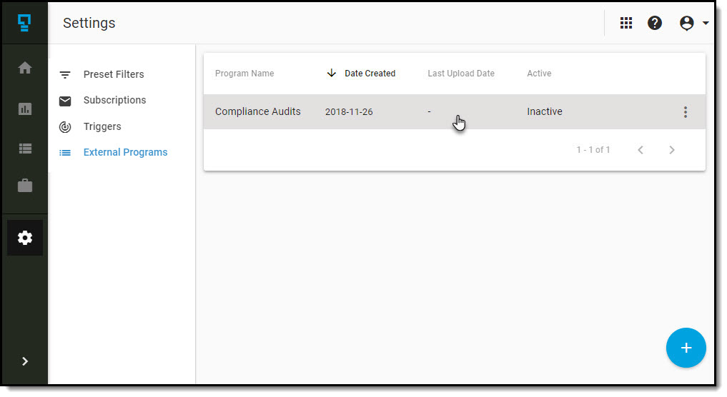Open the apps grid launcher
Viewport: 727px width, 397px height.
(x=626, y=23)
